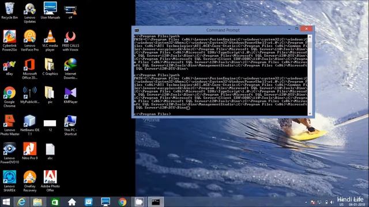
Task: Launch Cyberlink Power2Go from desktop
Action: [x=9, y=40]
